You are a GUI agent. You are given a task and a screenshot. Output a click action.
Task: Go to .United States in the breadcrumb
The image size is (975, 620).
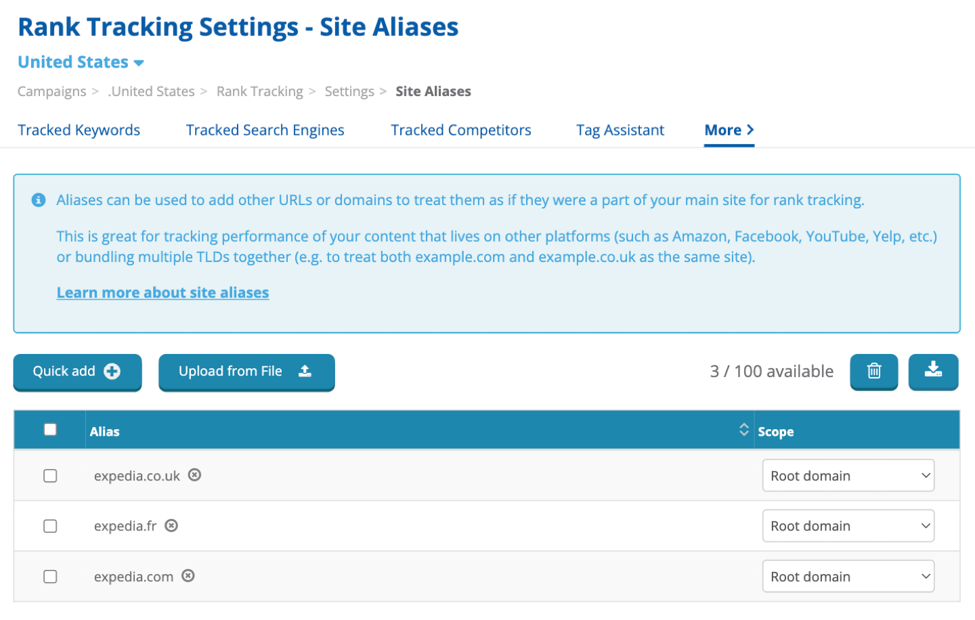151,91
